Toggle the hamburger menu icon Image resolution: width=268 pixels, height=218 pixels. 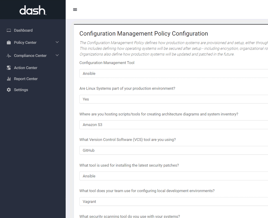[x=75, y=9]
